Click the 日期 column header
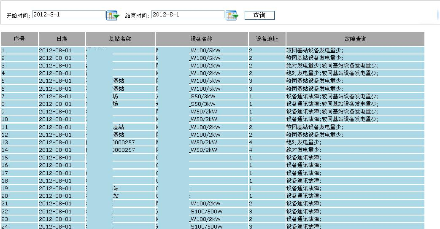440x229 pixels. (x=62, y=39)
